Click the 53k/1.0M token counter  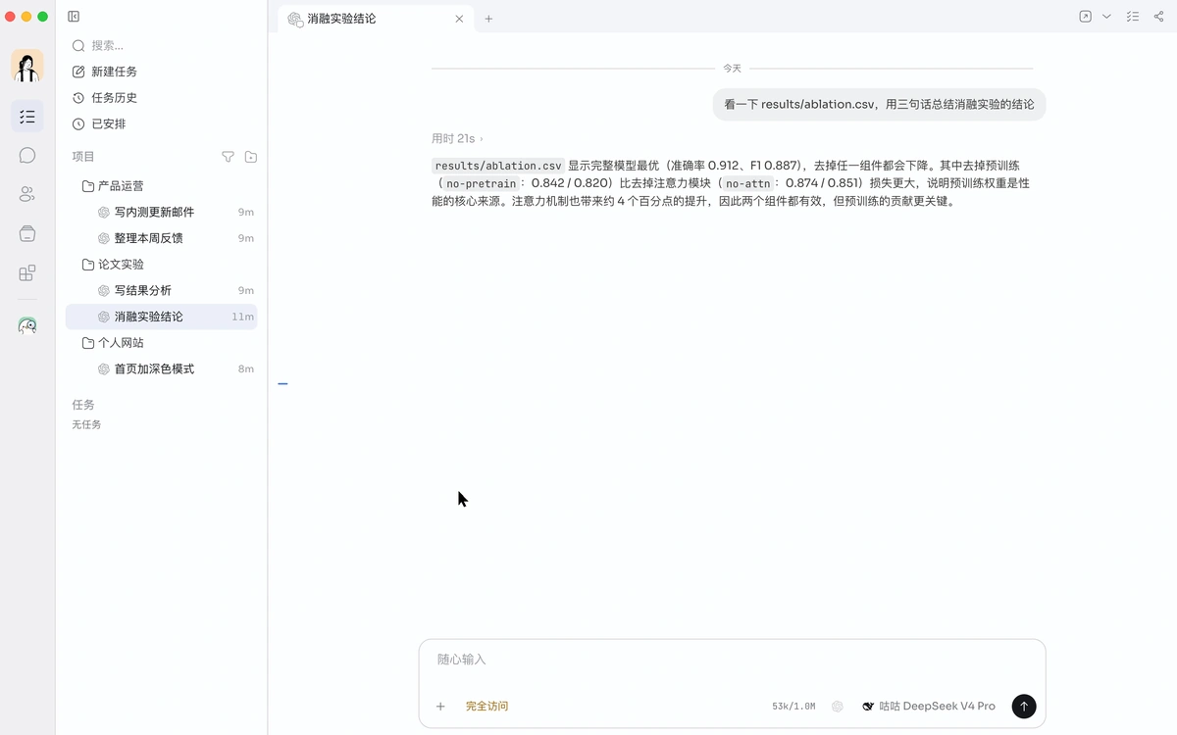pos(793,706)
